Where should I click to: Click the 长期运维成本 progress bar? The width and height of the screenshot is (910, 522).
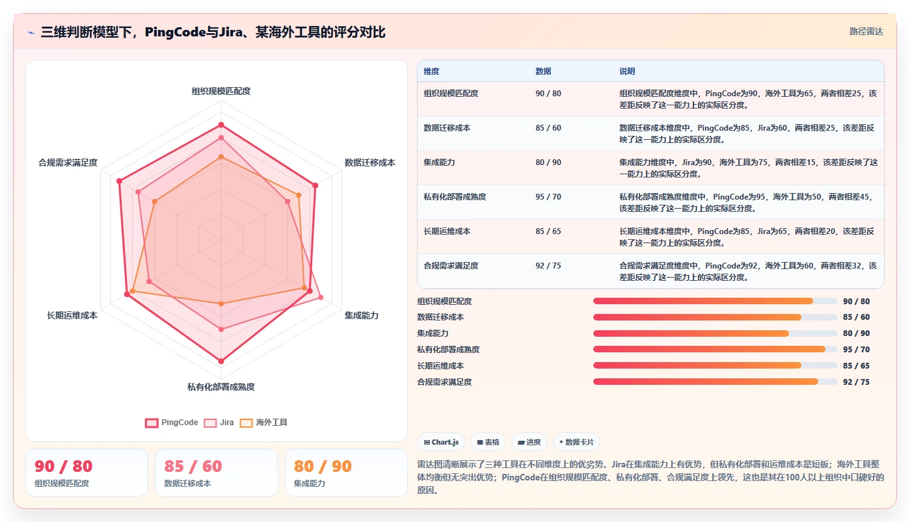pos(715,365)
